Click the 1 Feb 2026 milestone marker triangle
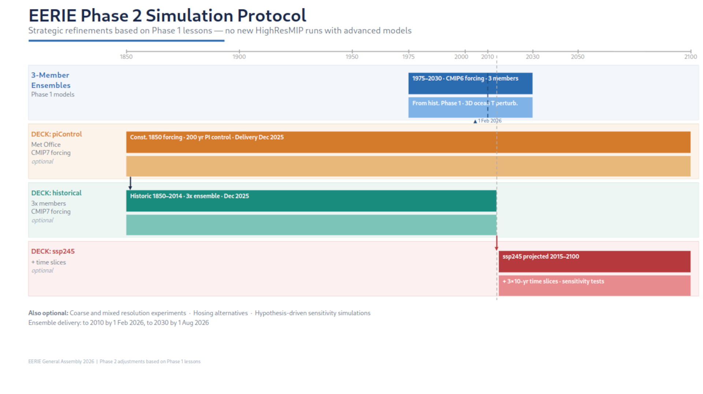Image resolution: width=703 pixels, height=394 pixels. [475, 121]
